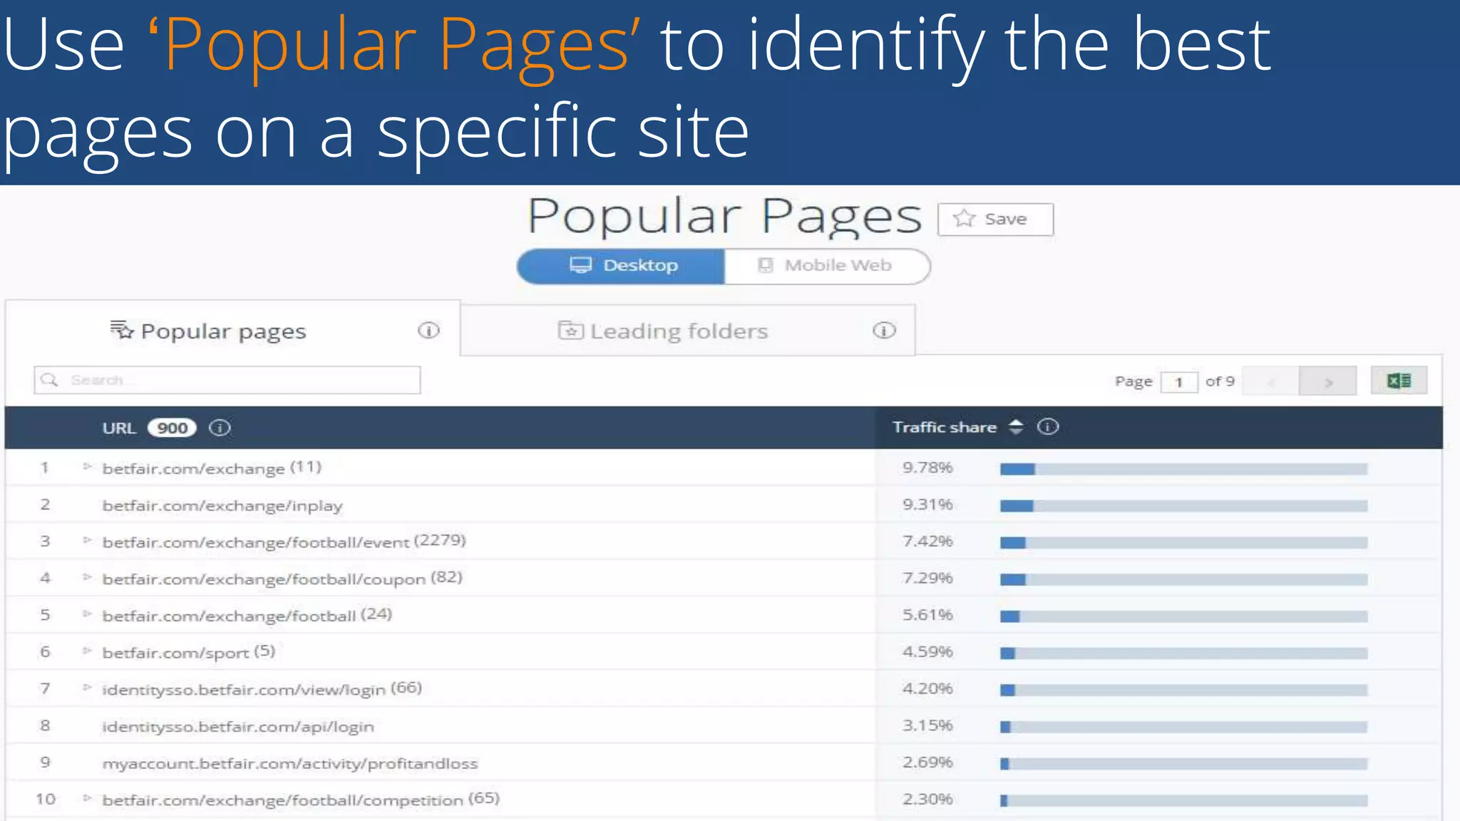Go to the next results page
This screenshot has height=821, width=1460.
pos(1328,381)
